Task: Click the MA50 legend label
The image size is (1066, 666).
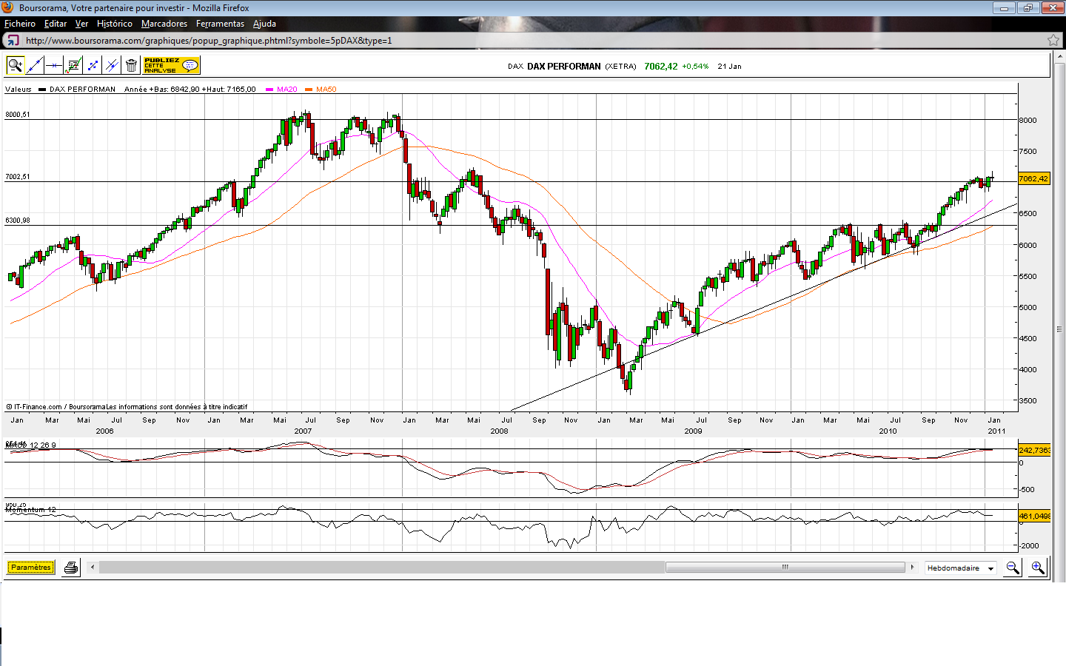Action: [326, 90]
